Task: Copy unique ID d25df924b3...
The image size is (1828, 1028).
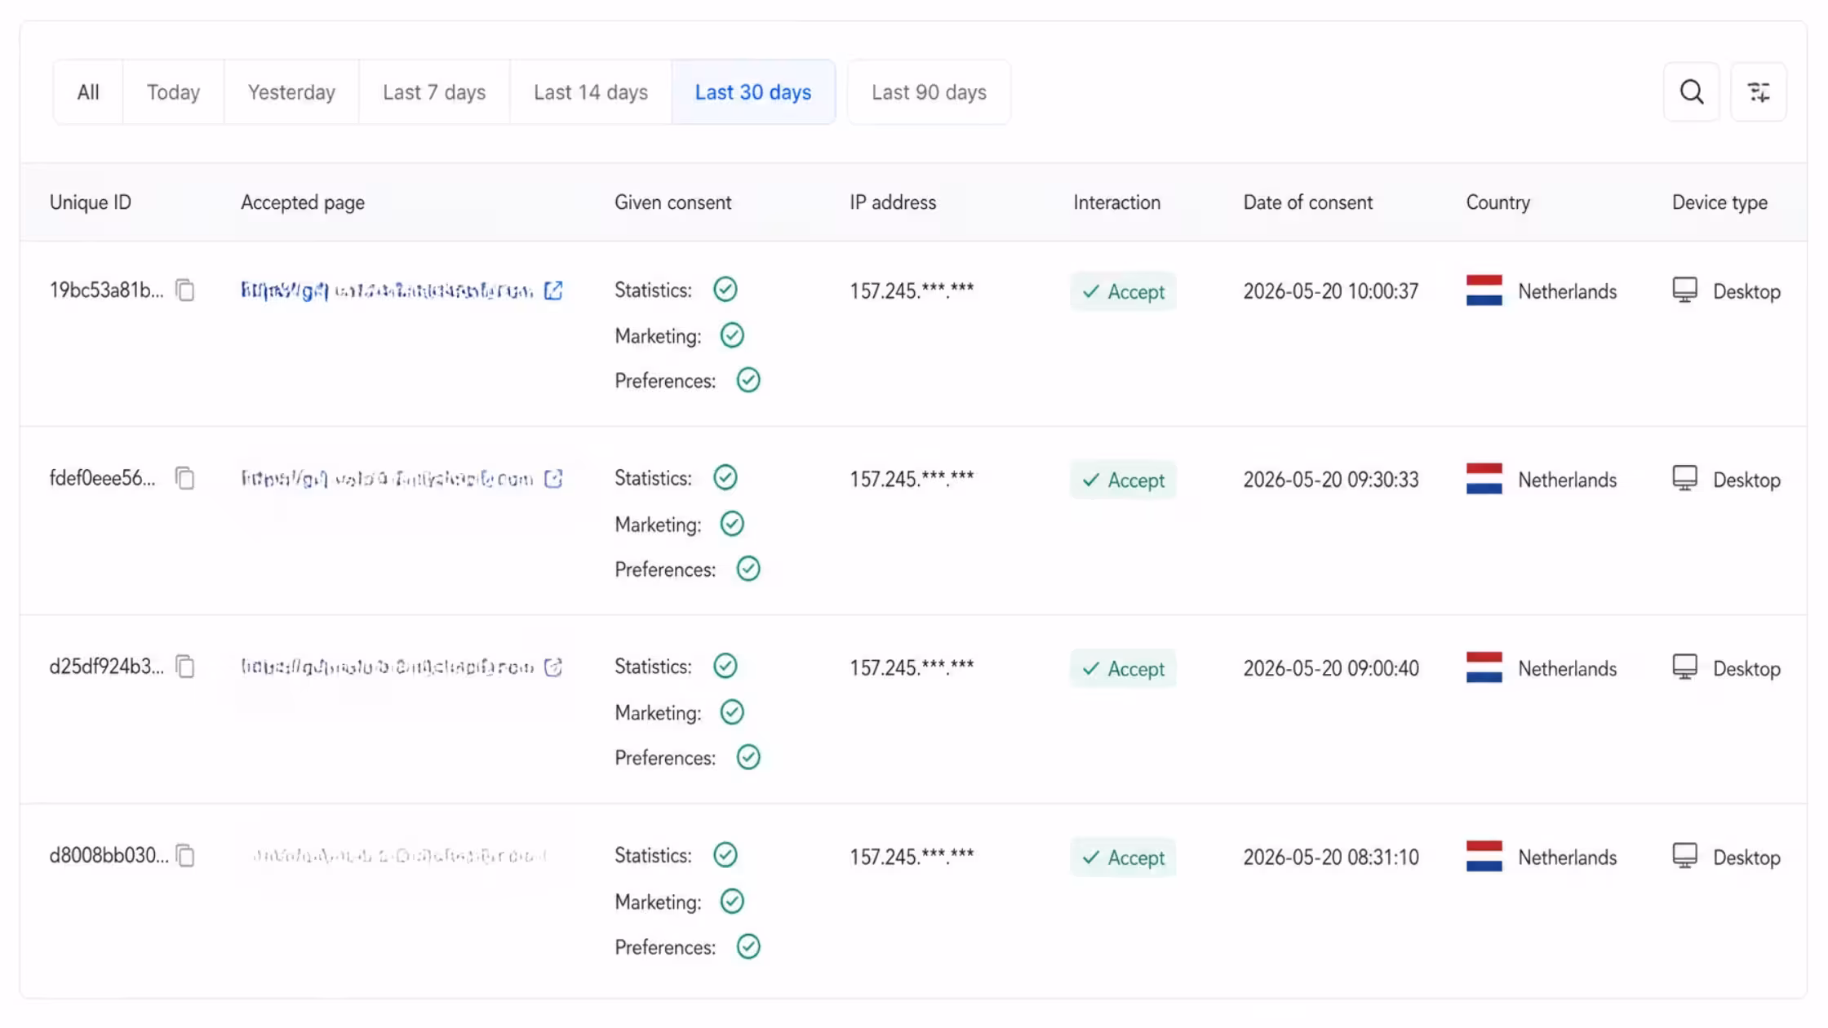Action: pos(185,667)
